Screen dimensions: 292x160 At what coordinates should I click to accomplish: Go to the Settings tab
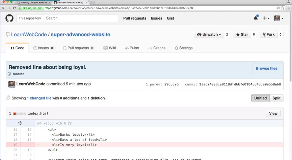click(x=183, y=48)
